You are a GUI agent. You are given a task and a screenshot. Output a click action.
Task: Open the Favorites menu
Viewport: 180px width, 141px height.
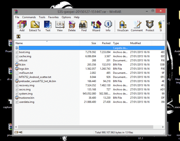[53, 17]
